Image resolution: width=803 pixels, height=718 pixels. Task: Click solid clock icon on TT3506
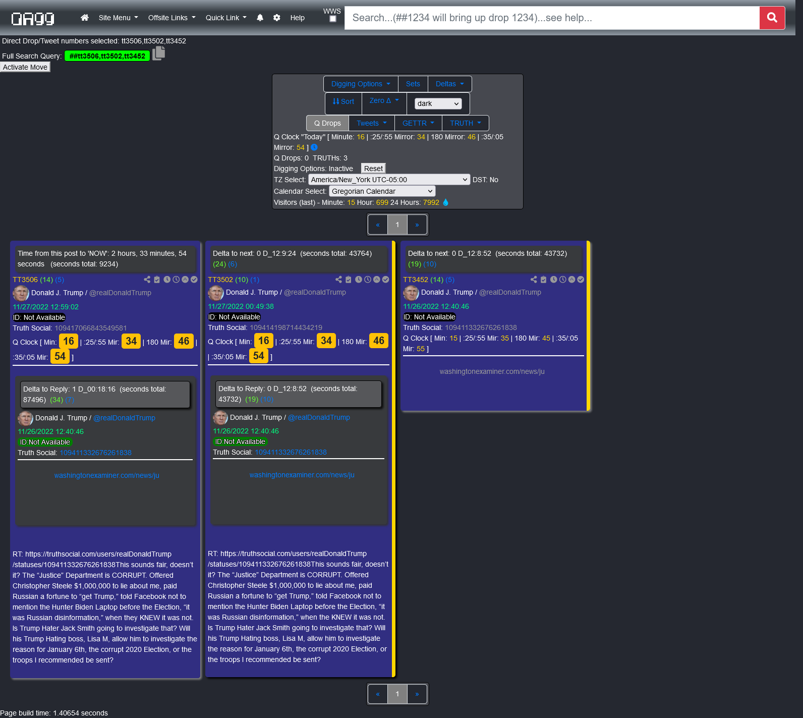pos(167,280)
